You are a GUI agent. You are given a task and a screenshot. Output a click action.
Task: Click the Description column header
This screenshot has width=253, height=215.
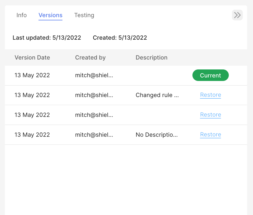click(152, 58)
